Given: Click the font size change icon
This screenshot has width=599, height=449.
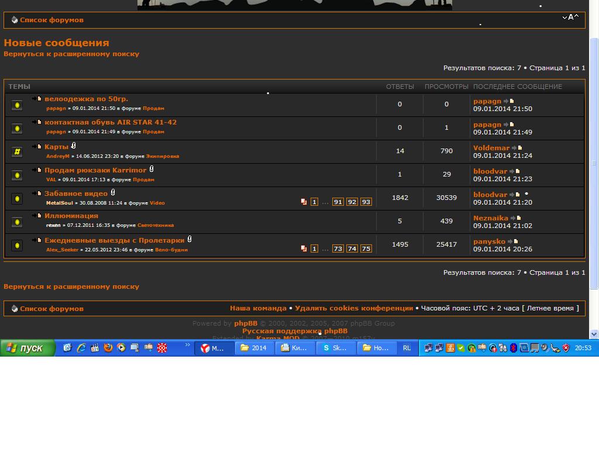Looking at the screenshot, I should click(x=570, y=18).
